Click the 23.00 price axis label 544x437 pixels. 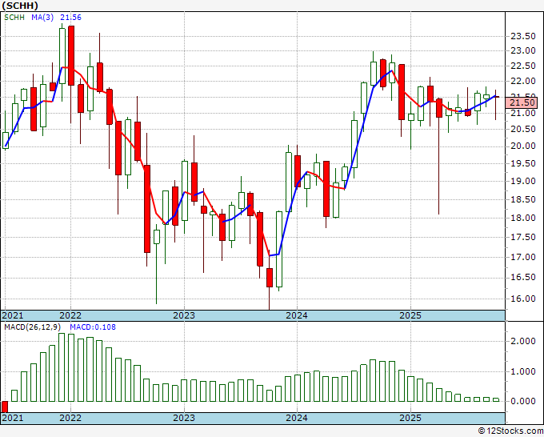(523, 50)
